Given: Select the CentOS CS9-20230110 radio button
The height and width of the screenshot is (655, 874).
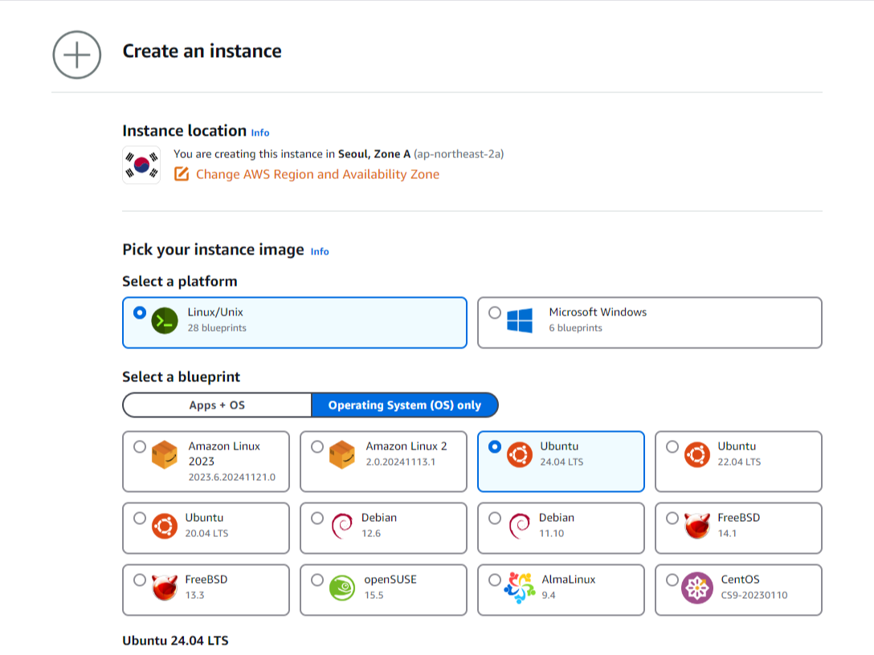Looking at the screenshot, I should point(672,580).
